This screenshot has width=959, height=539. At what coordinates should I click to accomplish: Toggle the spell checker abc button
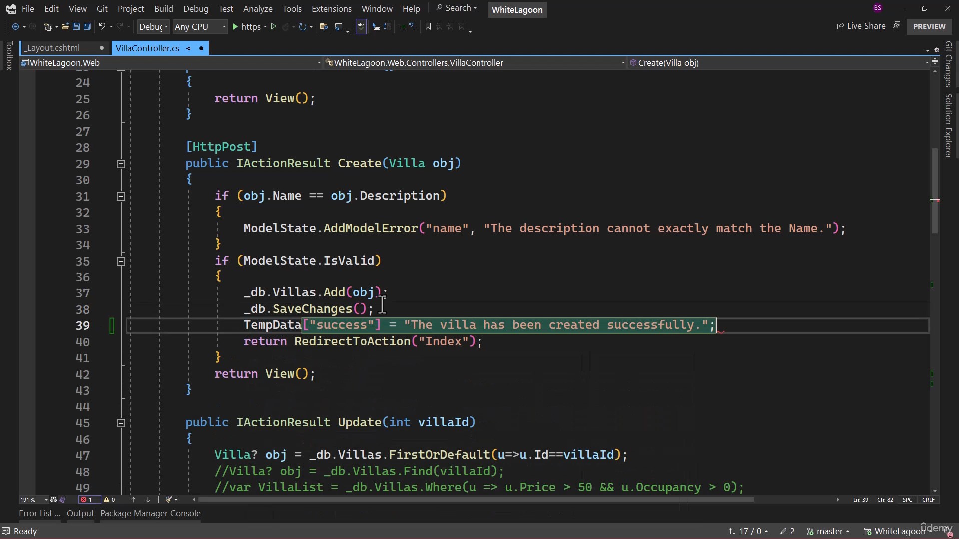tap(361, 26)
